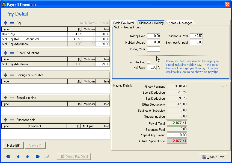Viewport: 232px width, 163px height.
Task: Click the Sickness Paid hours field
Action: (196, 36)
